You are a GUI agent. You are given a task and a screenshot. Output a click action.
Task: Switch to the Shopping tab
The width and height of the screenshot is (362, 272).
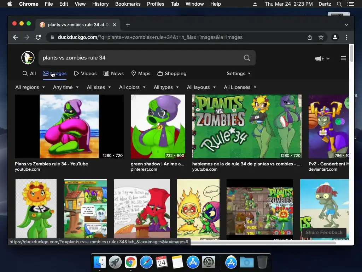[x=172, y=74]
